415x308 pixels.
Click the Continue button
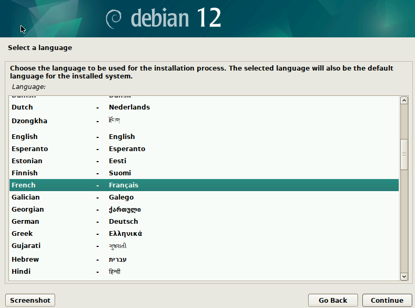coord(387,300)
